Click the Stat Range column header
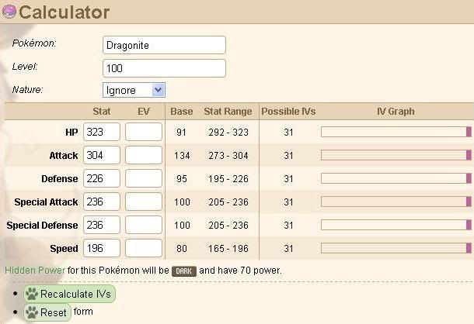The height and width of the screenshot is (324, 474). point(228,112)
